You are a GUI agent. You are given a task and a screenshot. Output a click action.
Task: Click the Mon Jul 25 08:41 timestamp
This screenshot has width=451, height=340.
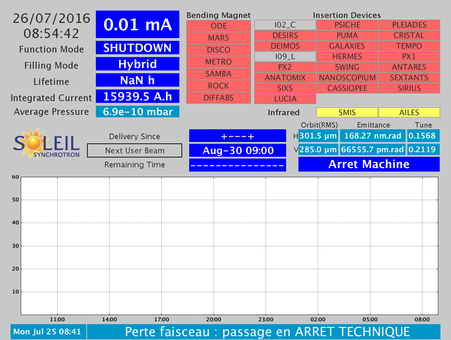point(48,332)
